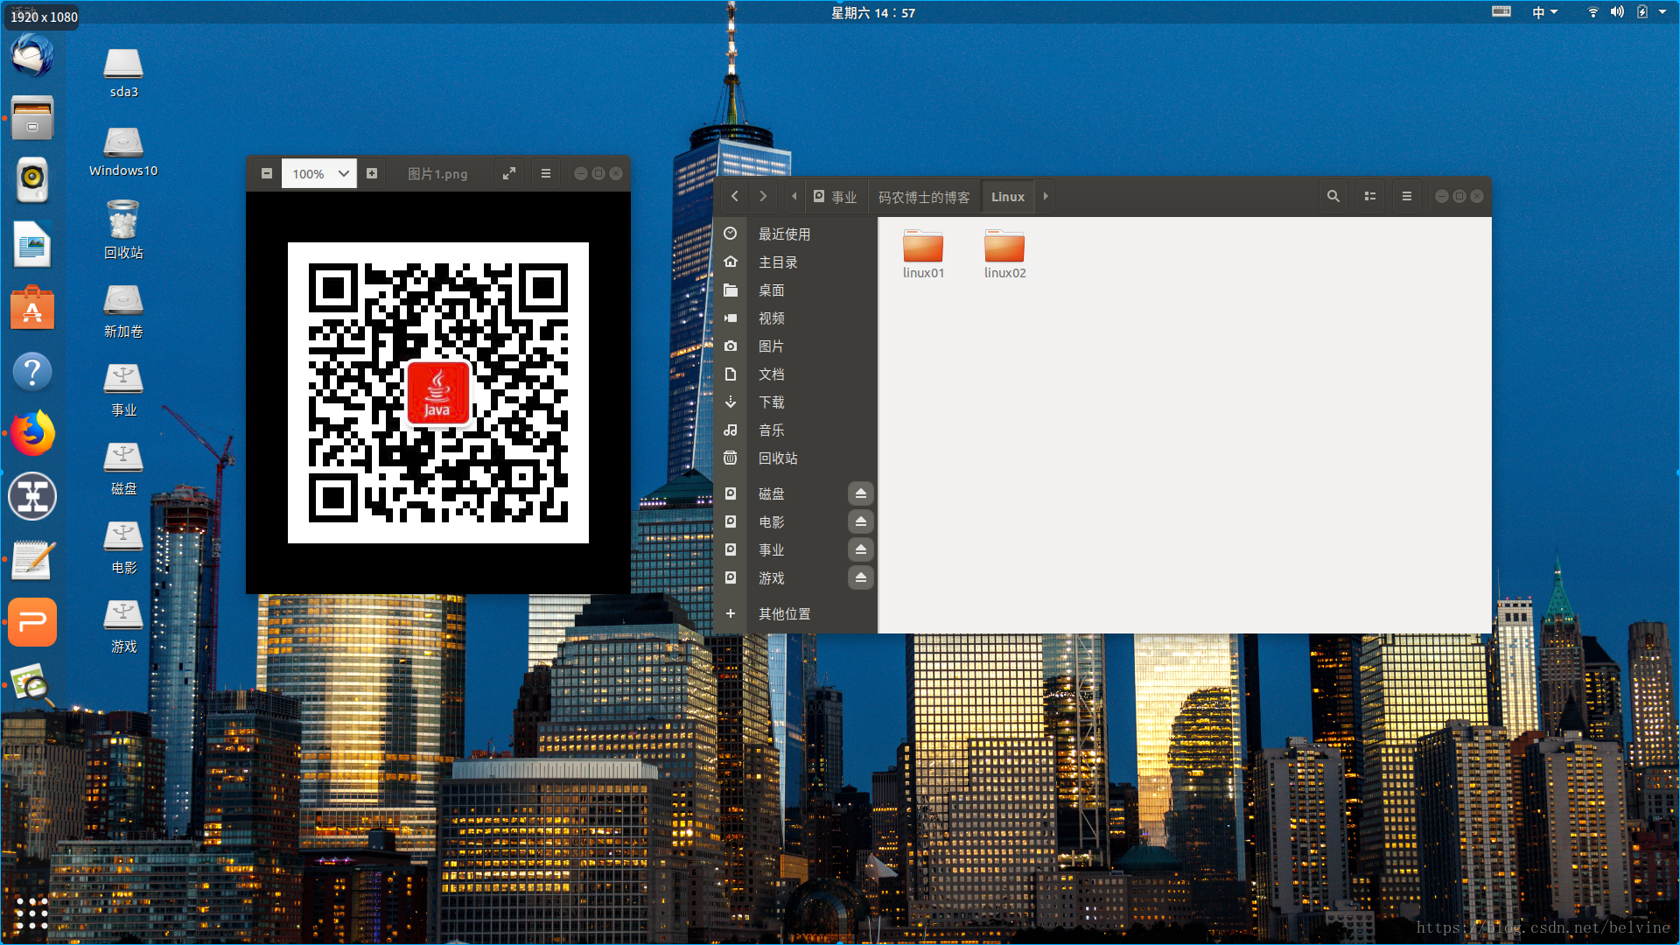The height and width of the screenshot is (945, 1680).
Task: Launch Firefox from the dock
Action: click(32, 434)
